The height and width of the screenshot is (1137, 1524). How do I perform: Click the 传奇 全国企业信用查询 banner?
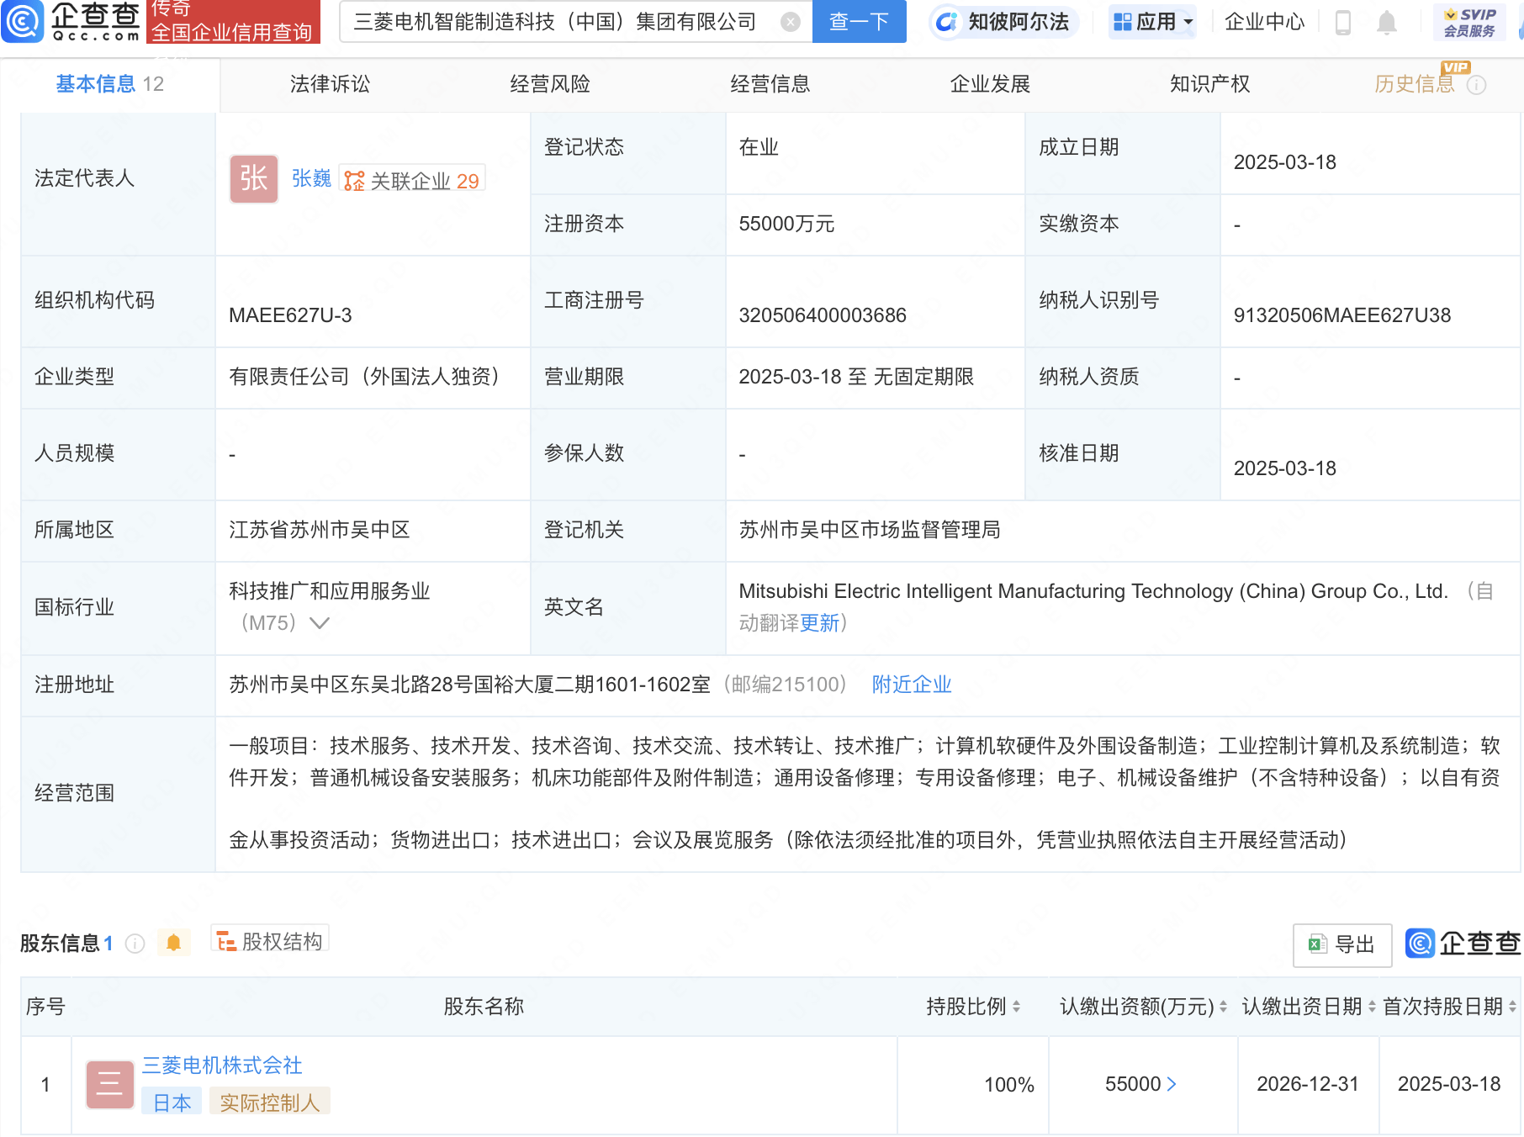[x=233, y=21]
